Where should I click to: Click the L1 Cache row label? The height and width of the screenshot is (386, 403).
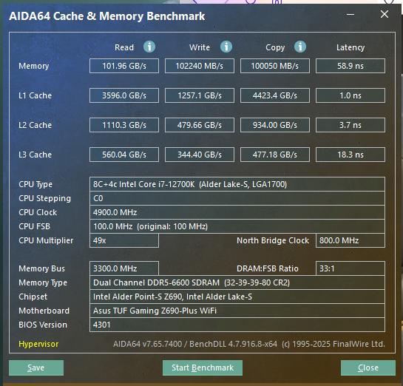click(35, 95)
